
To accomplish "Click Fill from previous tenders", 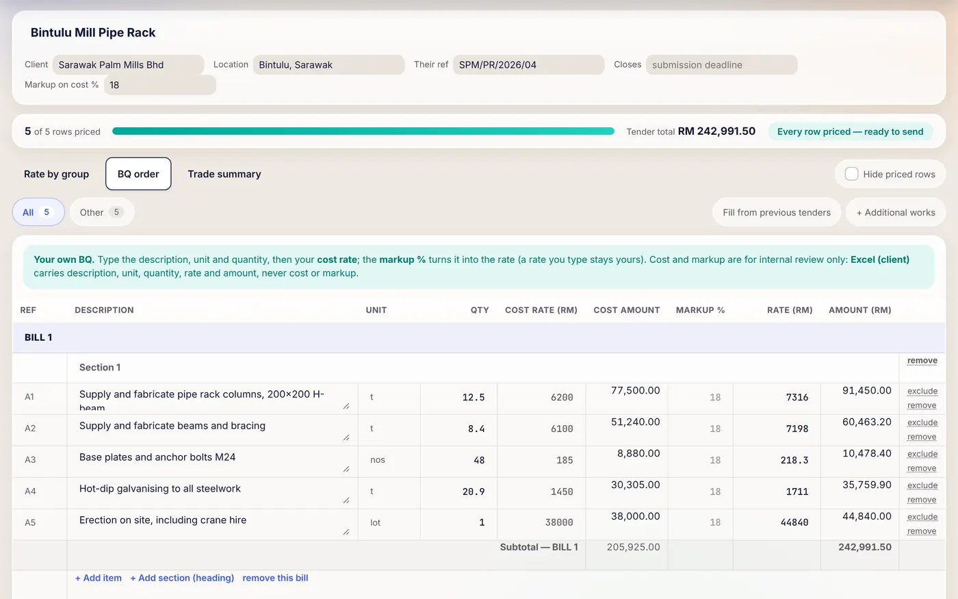I will pyautogui.click(x=777, y=212).
